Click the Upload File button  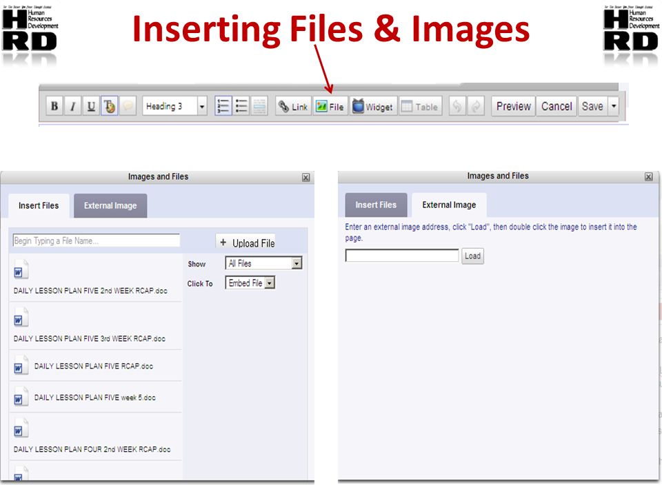point(245,242)
